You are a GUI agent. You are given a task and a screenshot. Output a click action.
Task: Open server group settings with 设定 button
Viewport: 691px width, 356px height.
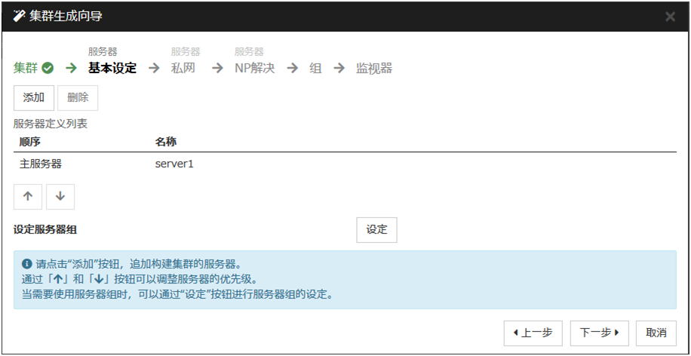pyautogui.click(x=376, y=230)
